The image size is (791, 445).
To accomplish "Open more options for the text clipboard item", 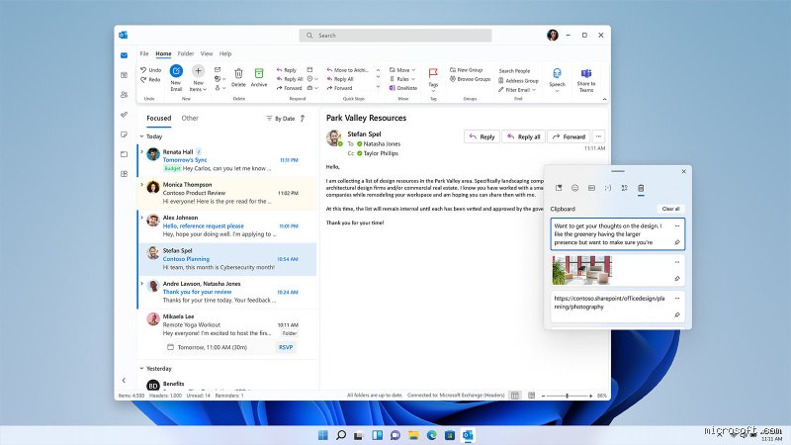I will pyautogui.click(x=677, y=226).
